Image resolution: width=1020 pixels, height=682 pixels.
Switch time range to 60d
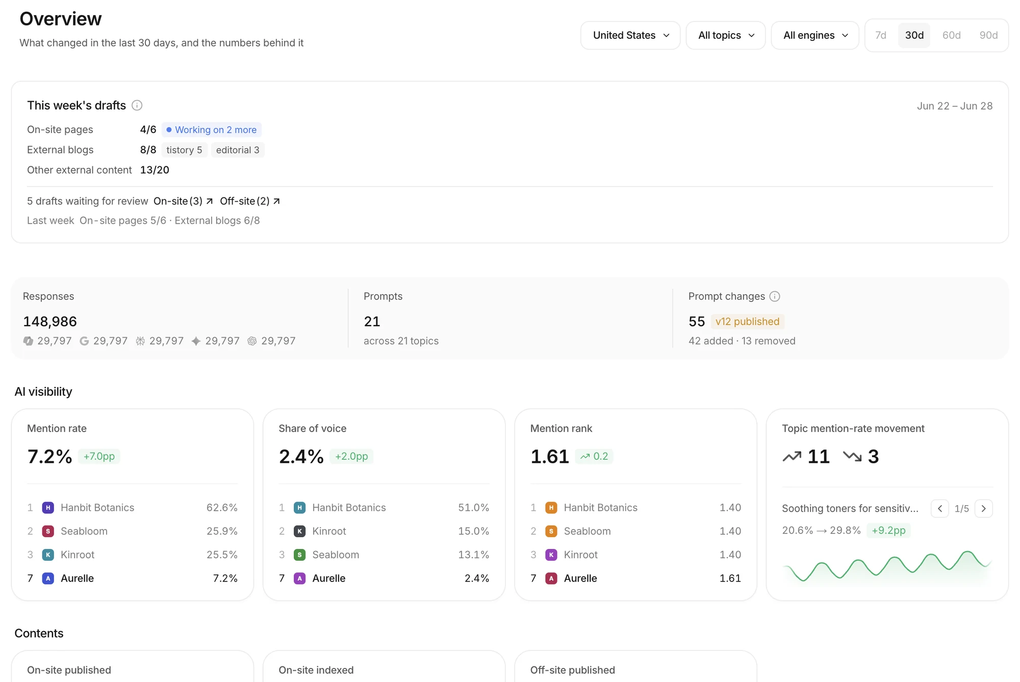click(951, 35)
